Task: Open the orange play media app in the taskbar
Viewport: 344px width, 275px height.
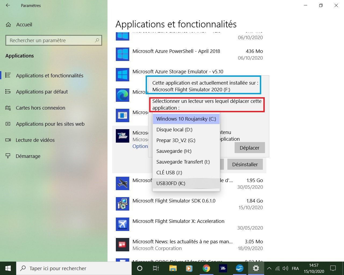Action: click(x=189, y=268)
